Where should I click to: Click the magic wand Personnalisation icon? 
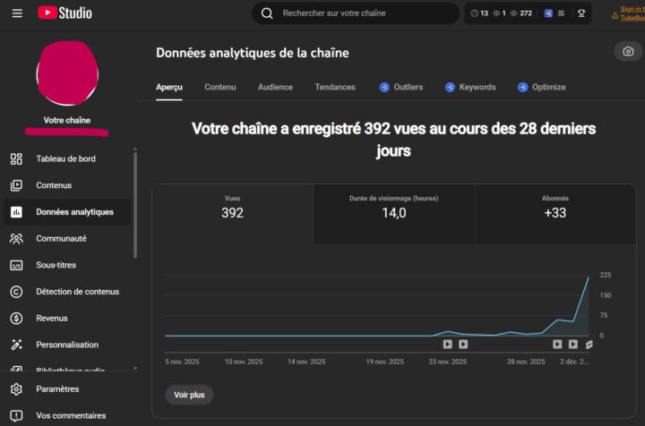16,345
